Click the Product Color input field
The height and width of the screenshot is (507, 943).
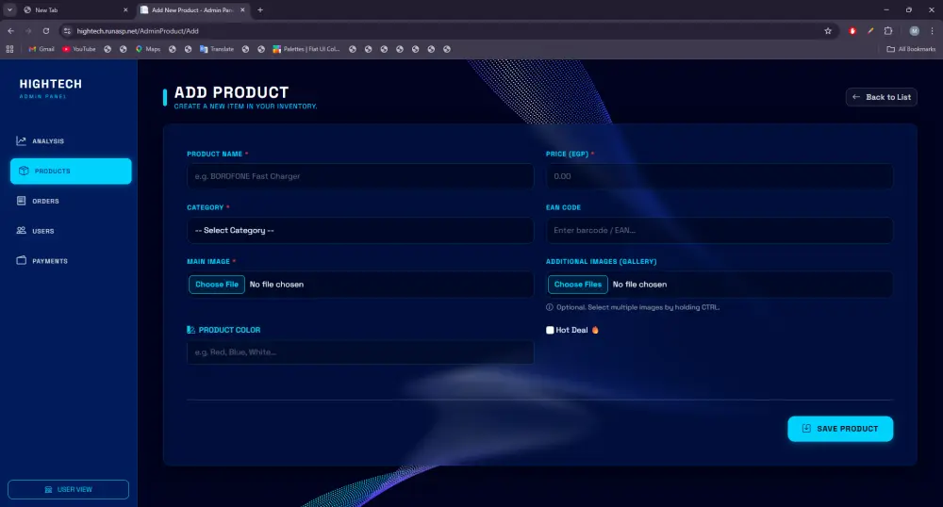click(359, 352)
